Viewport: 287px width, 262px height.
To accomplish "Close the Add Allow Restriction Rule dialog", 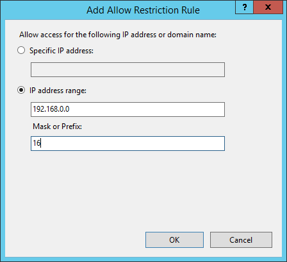I will [x=268, y=7].
